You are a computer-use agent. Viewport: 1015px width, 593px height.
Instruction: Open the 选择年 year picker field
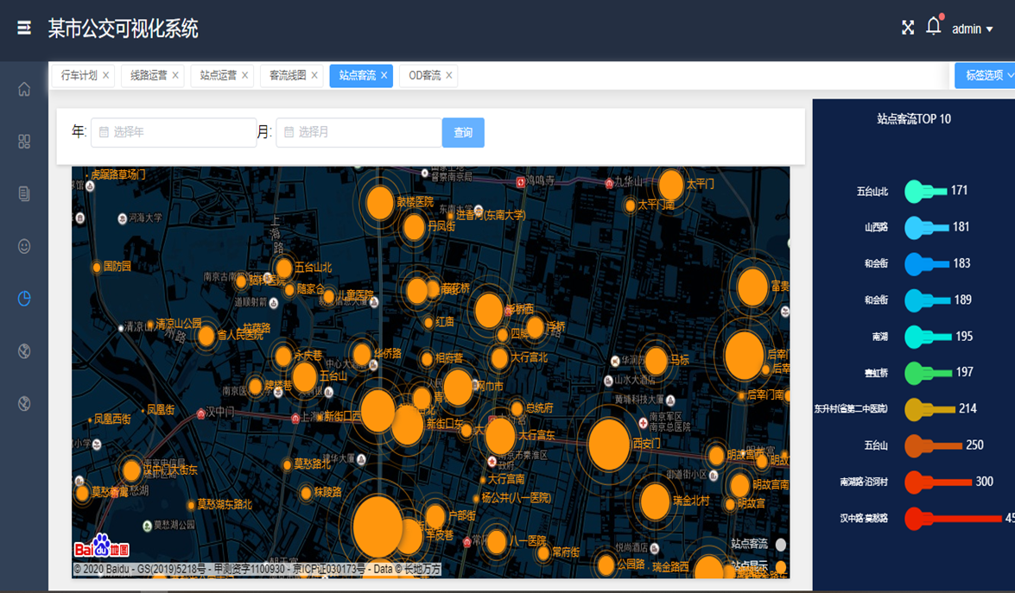coord(174,133)
